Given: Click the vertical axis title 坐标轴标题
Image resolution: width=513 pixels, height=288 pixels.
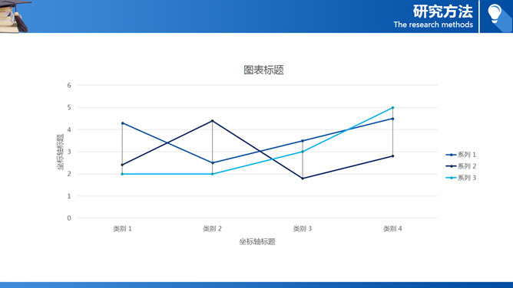Looking at the screenshot, I should pos(61,152).
